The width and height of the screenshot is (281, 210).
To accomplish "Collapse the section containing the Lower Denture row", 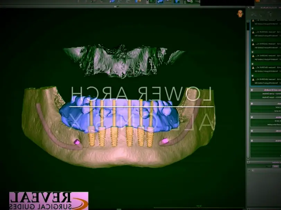I will (252, 90).
